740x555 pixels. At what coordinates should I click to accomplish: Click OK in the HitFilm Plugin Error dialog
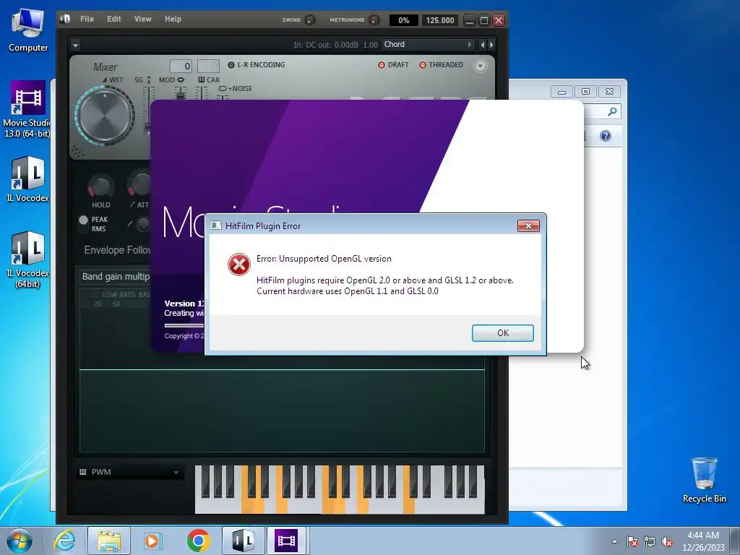(x=503, y=332)
